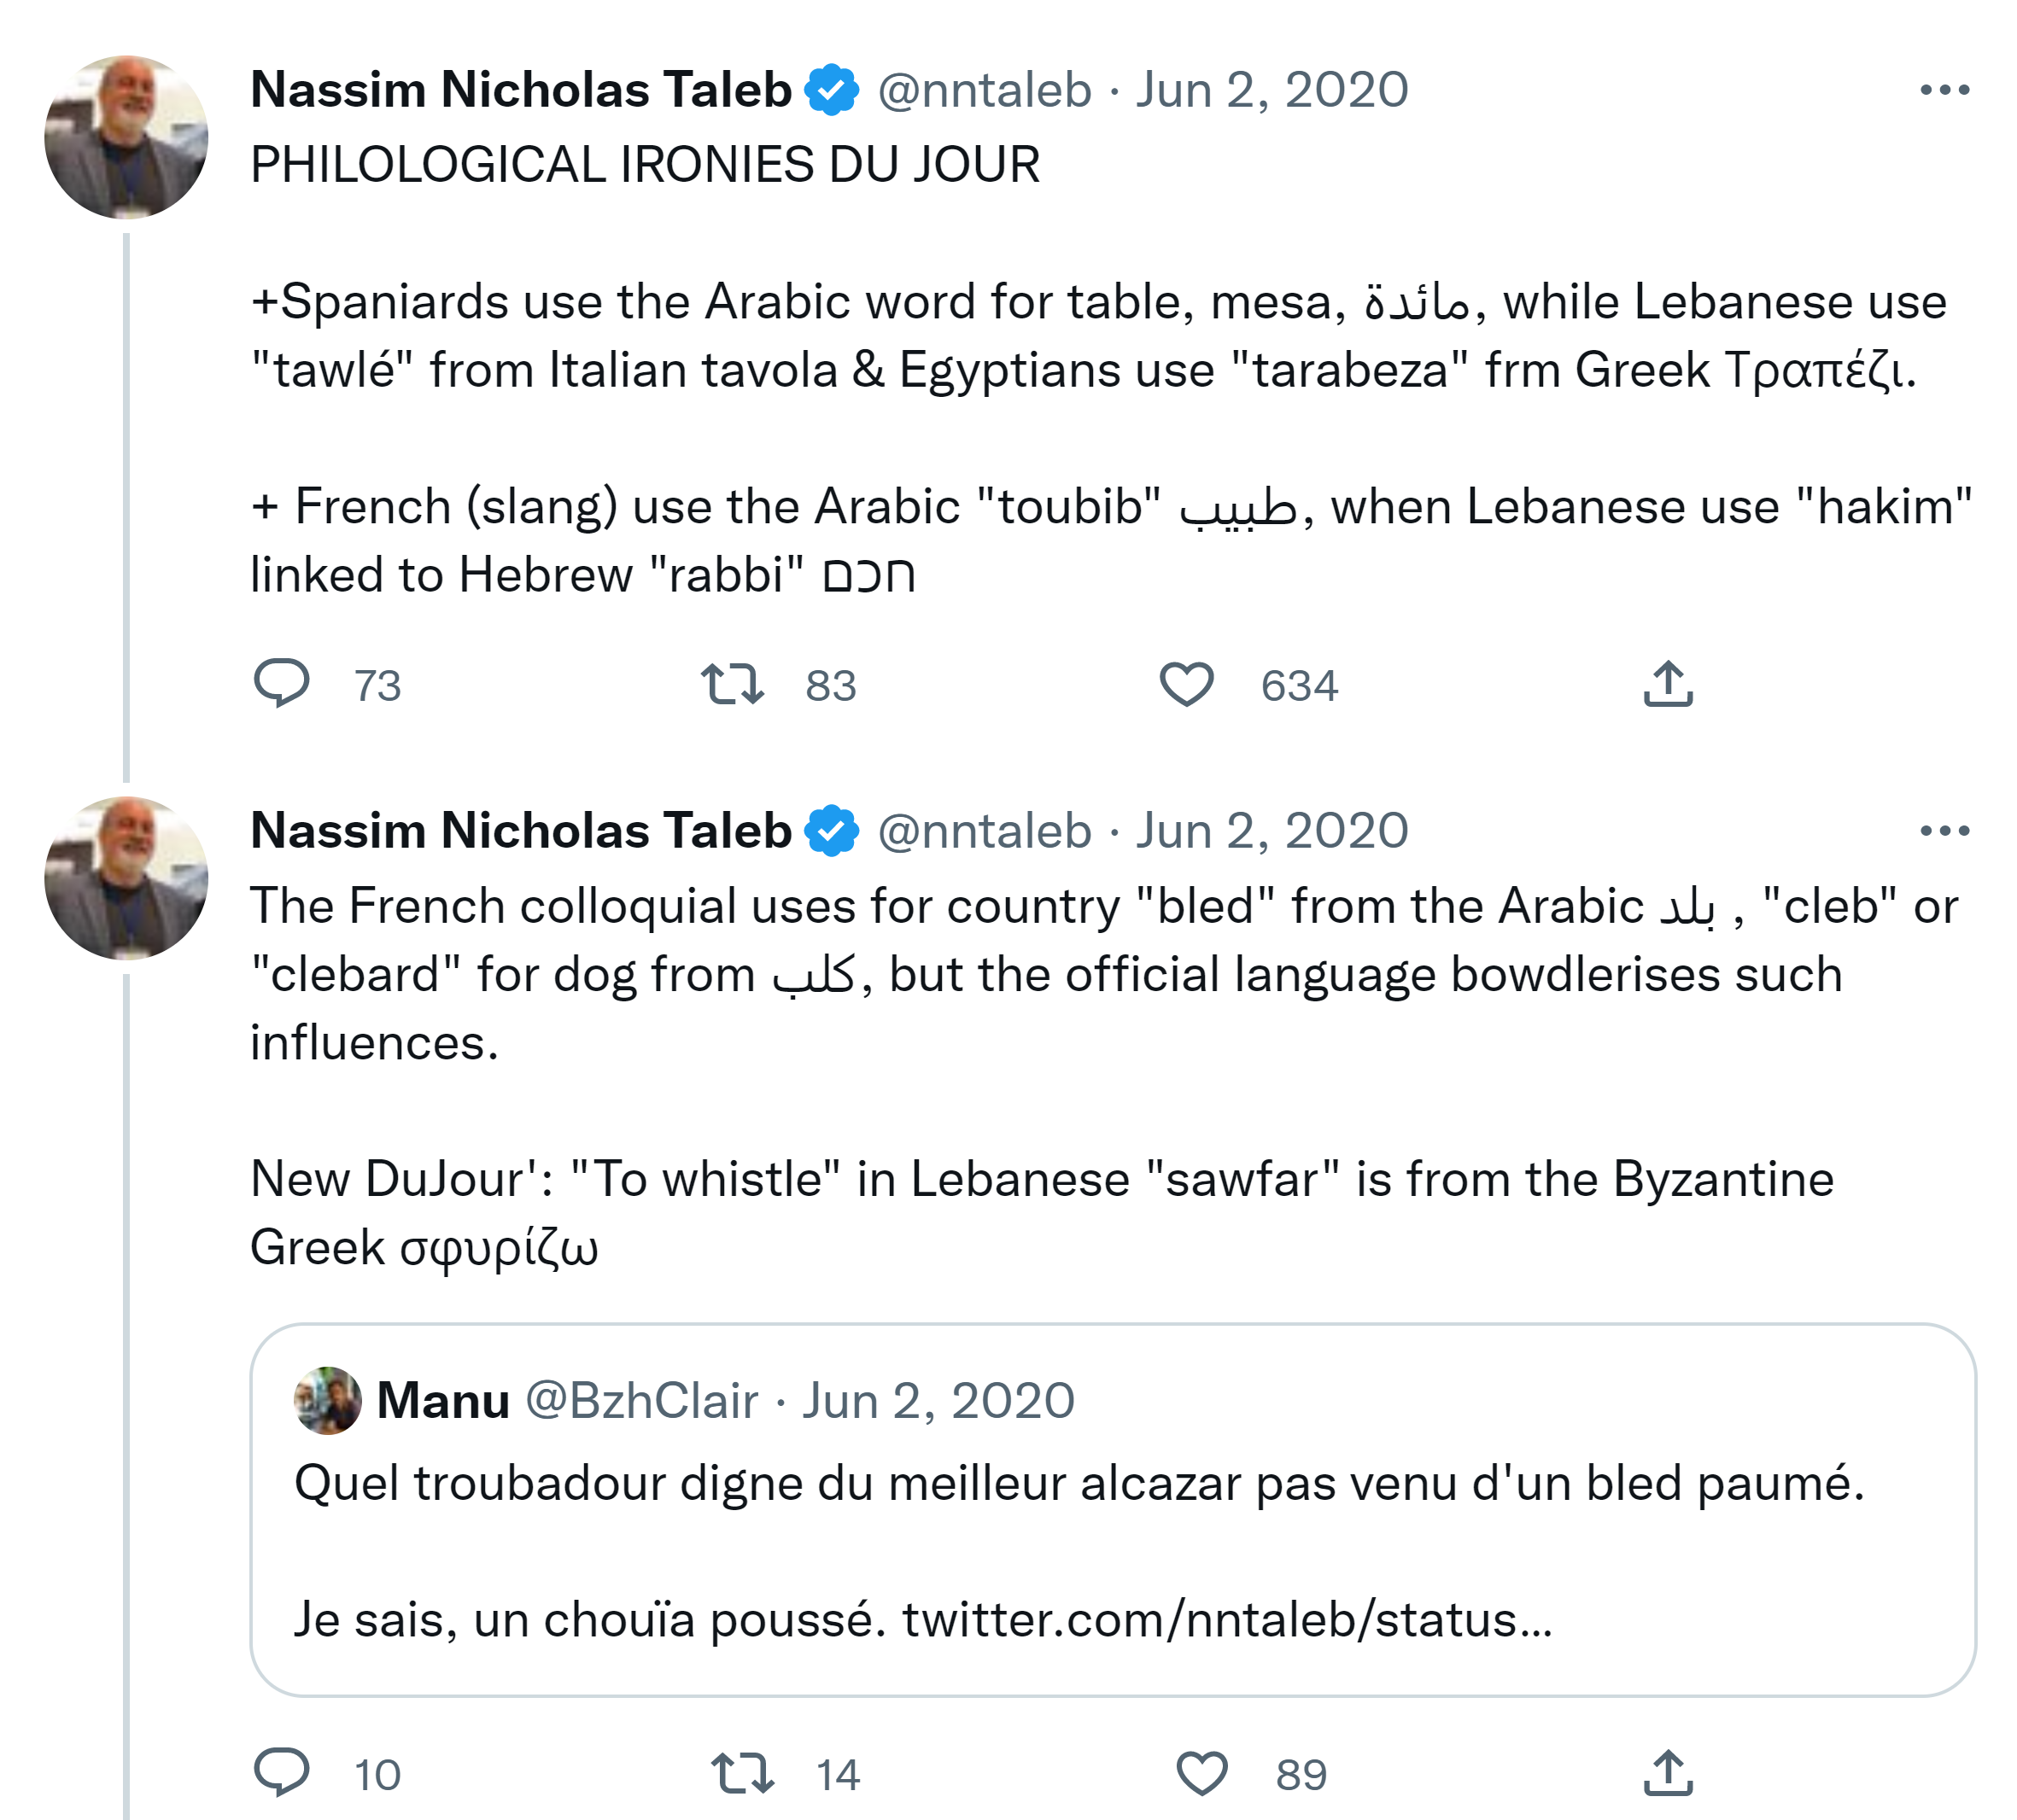Viewport: 2017px width, 1820px height.
Task: Open more options for the first tweet
Action: (1944, 90)
